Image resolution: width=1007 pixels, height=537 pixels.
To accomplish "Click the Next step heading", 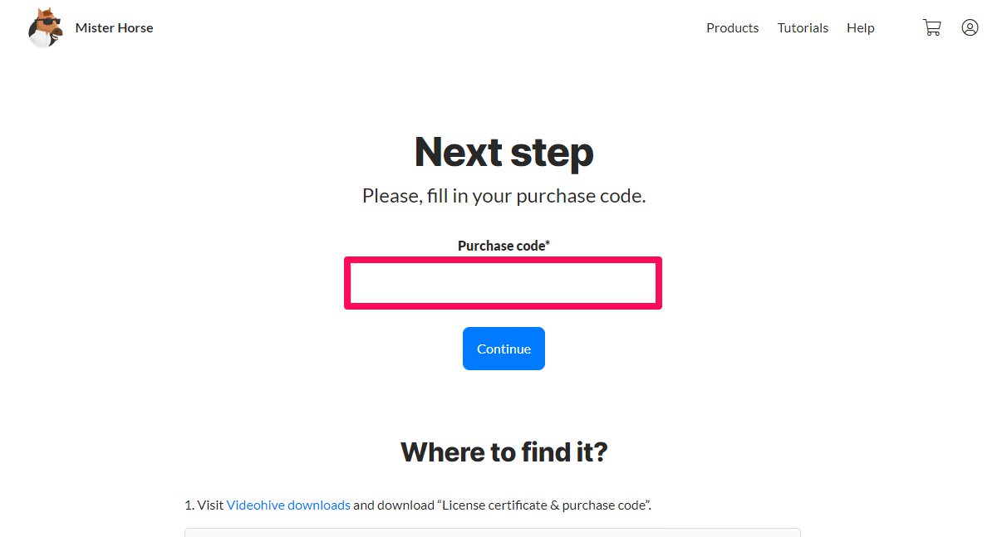I will 503,152.
